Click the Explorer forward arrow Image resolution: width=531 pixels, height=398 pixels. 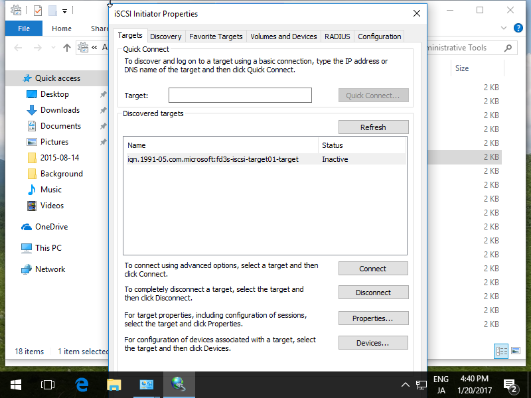point(38,48)
